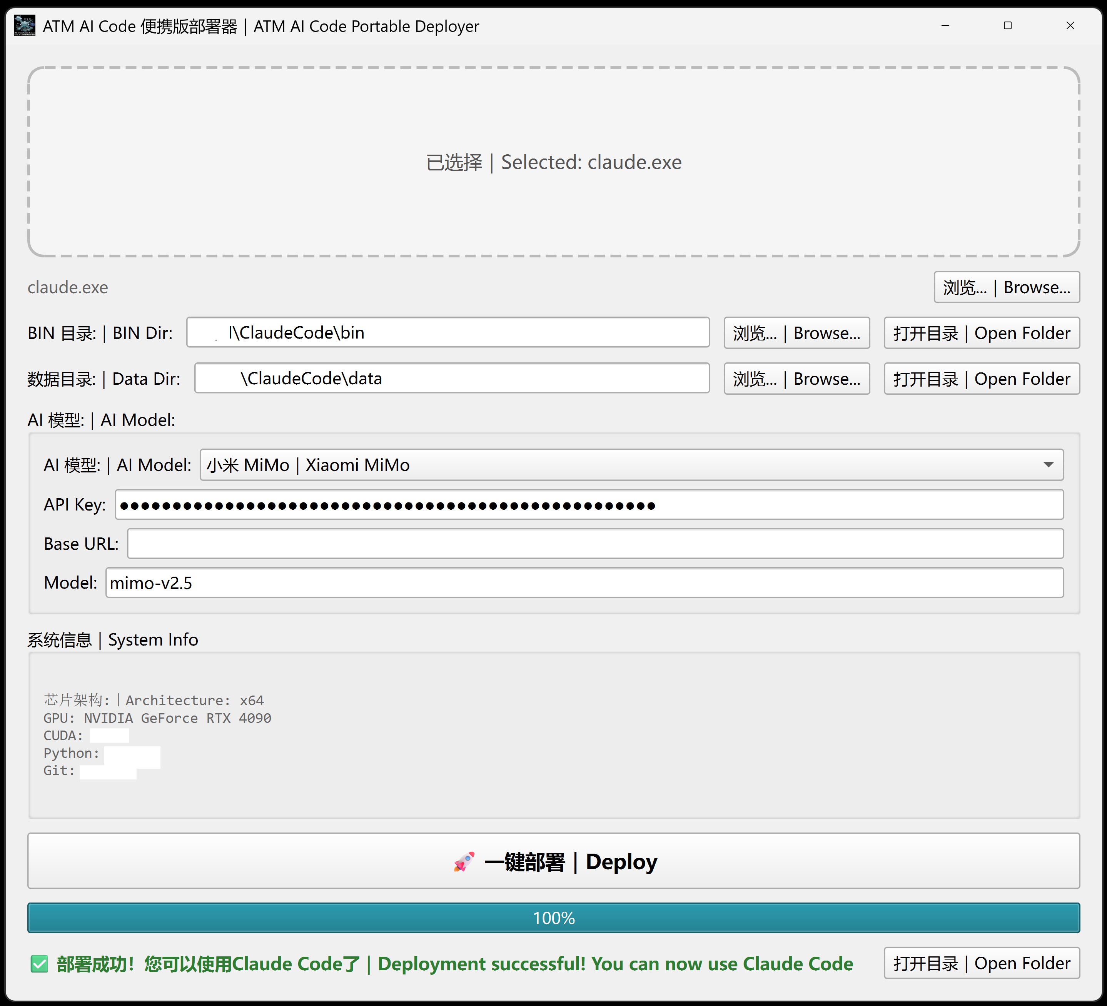
Task: Click the CUDA line in System Info
Action: tap(86, 736)
